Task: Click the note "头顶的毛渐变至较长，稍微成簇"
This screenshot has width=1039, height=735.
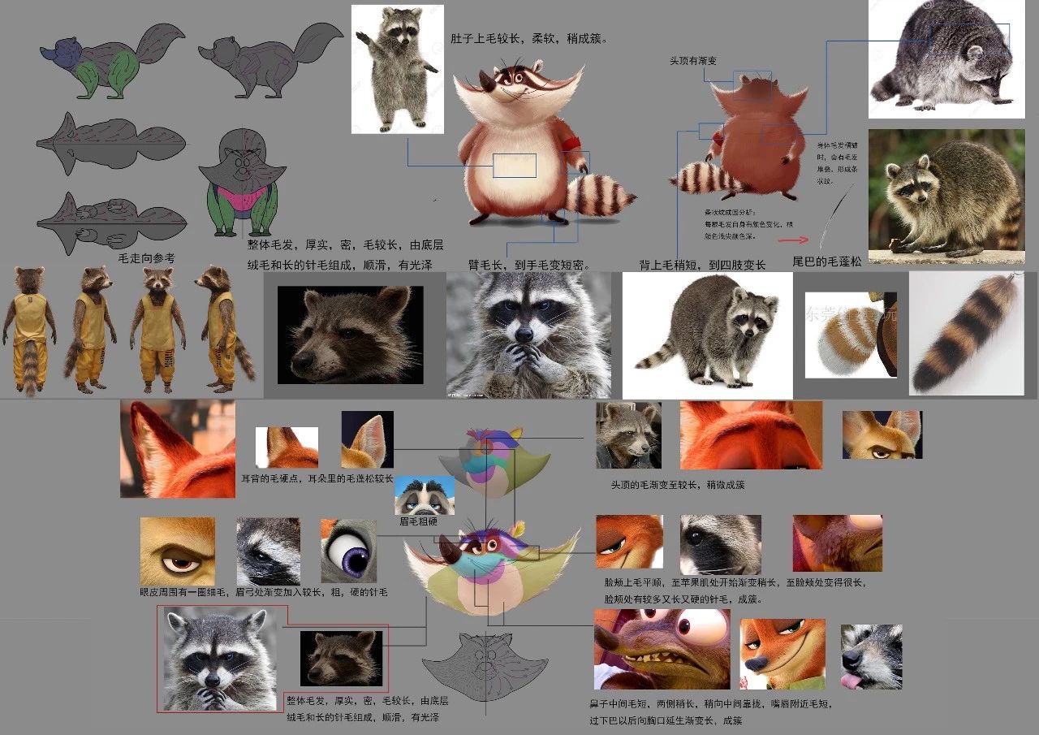Action: click(678, 485)
